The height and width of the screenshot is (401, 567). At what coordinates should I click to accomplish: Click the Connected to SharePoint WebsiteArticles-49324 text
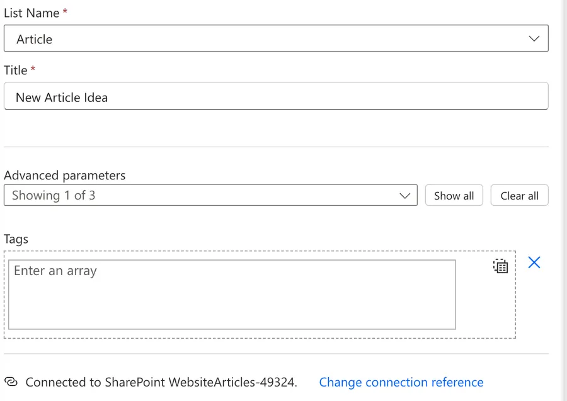click(161, 382)
